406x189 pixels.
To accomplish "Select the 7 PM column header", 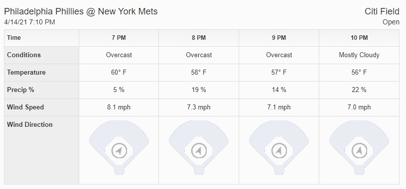I will coord(119,38).
